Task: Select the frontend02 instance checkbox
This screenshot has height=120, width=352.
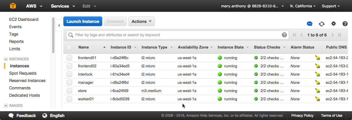Action: pos(69,66)
